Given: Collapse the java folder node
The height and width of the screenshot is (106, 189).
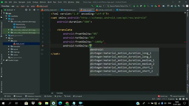Looking at the screenshot, I should 6,19.
